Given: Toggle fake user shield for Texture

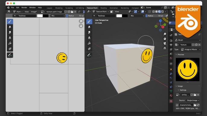Looking at the screenshot, I should click(x=193, y=45).
